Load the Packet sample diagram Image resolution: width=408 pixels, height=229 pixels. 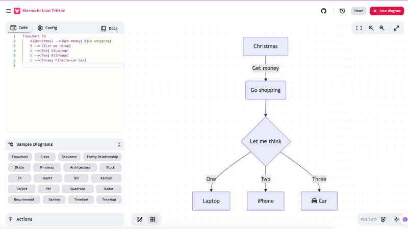pos(21,189)
